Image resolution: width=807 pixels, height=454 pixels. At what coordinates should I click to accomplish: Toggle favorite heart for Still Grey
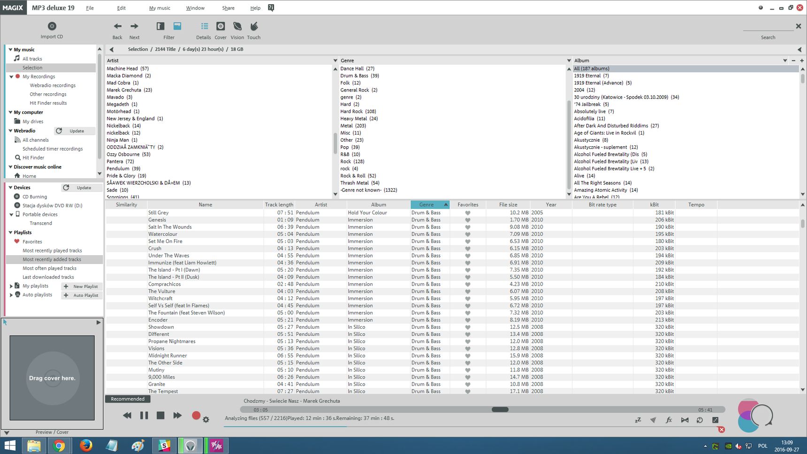point(468,213)
